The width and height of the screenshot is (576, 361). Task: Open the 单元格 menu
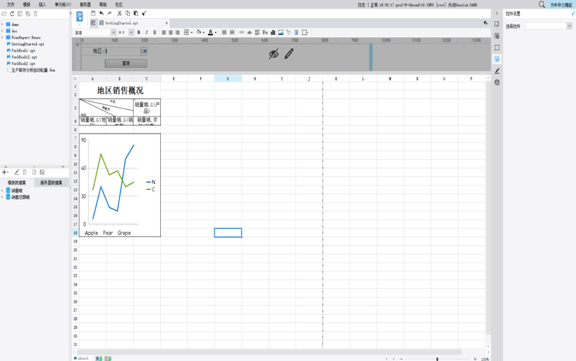point(63,4)
